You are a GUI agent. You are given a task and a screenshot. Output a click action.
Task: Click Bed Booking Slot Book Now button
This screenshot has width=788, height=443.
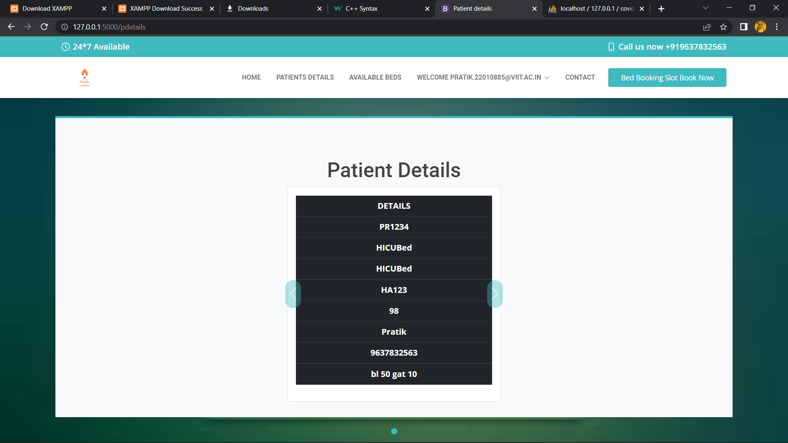click(667, 78)
